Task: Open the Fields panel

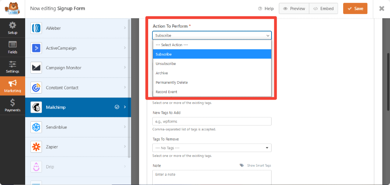Action: click(13, 47)
